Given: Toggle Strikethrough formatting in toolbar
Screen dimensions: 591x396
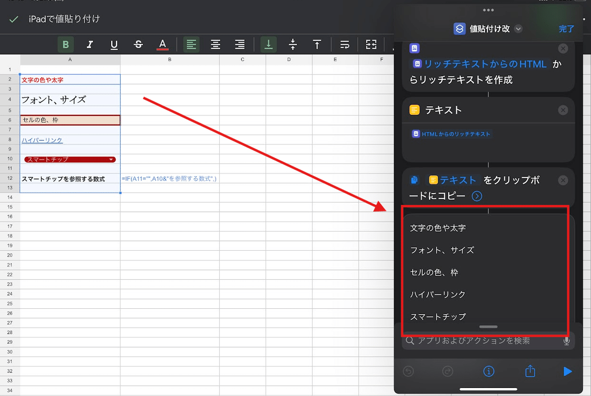Looking at the screenshot, I should (x=138, y=44).
